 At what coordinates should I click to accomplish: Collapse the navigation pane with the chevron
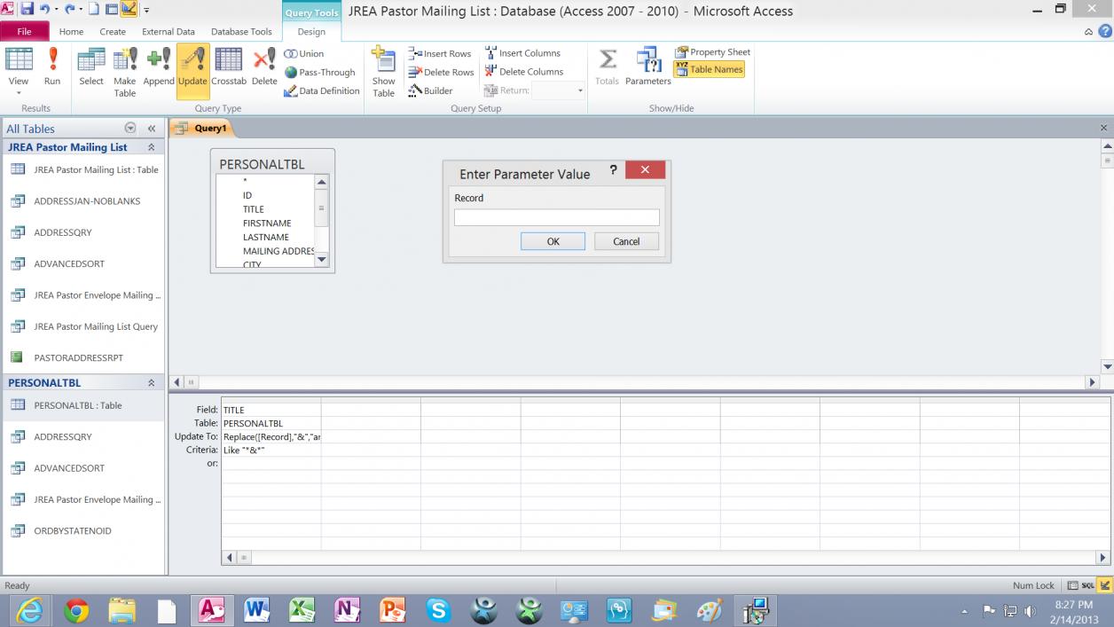coord(152,129)
